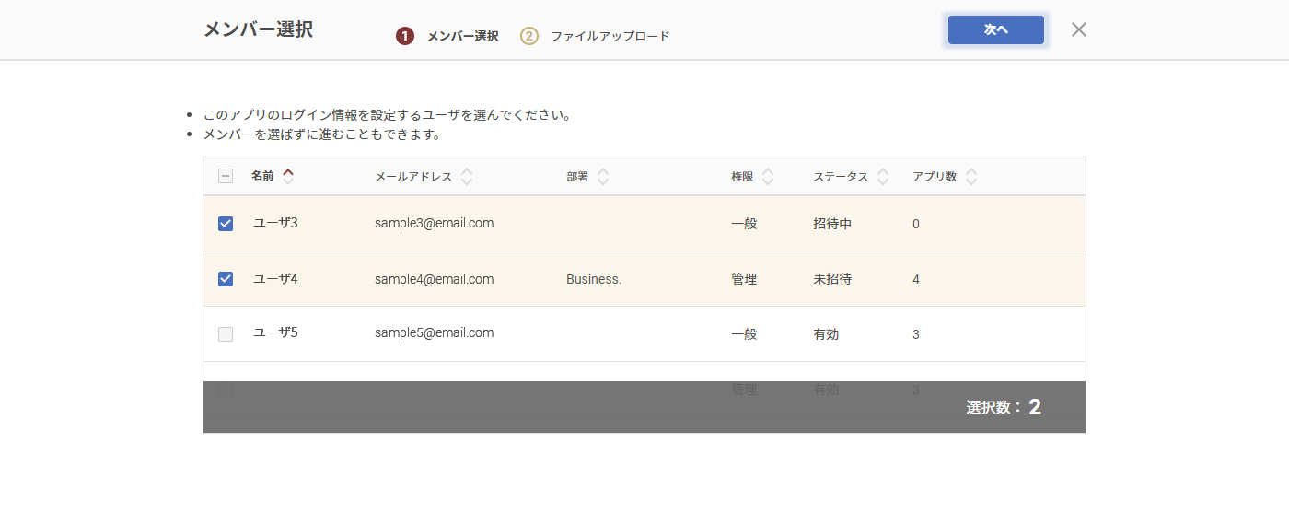Sort by 部署 column arrow icon
This screenshot has height=513, width=1289.
click(603, 176)
